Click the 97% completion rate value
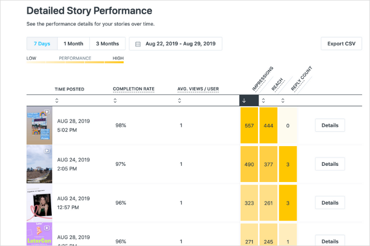 pos(120,164)
